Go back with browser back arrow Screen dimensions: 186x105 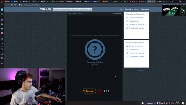point(6,5)
